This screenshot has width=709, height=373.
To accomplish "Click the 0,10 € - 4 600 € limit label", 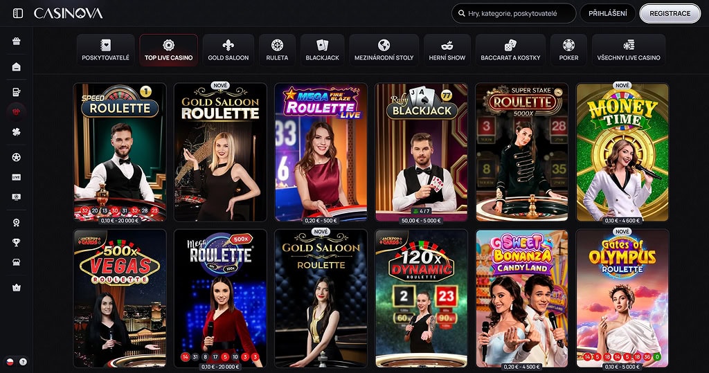I will point(622,221).
